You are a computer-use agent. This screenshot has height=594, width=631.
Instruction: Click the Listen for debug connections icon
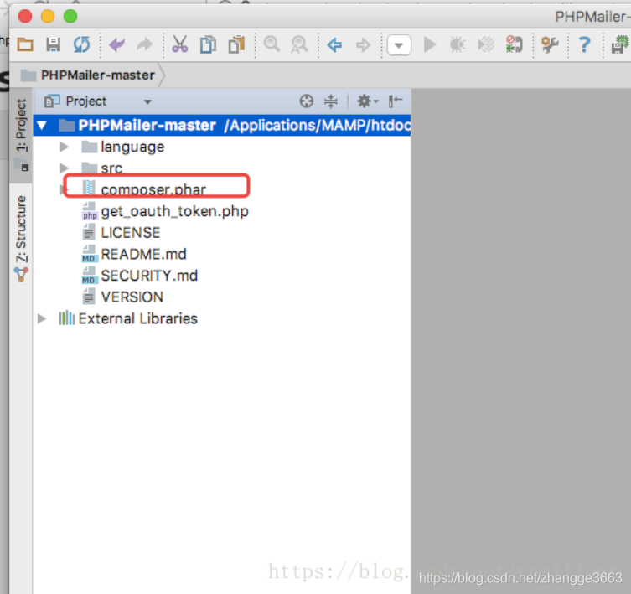tap(515, 44)
